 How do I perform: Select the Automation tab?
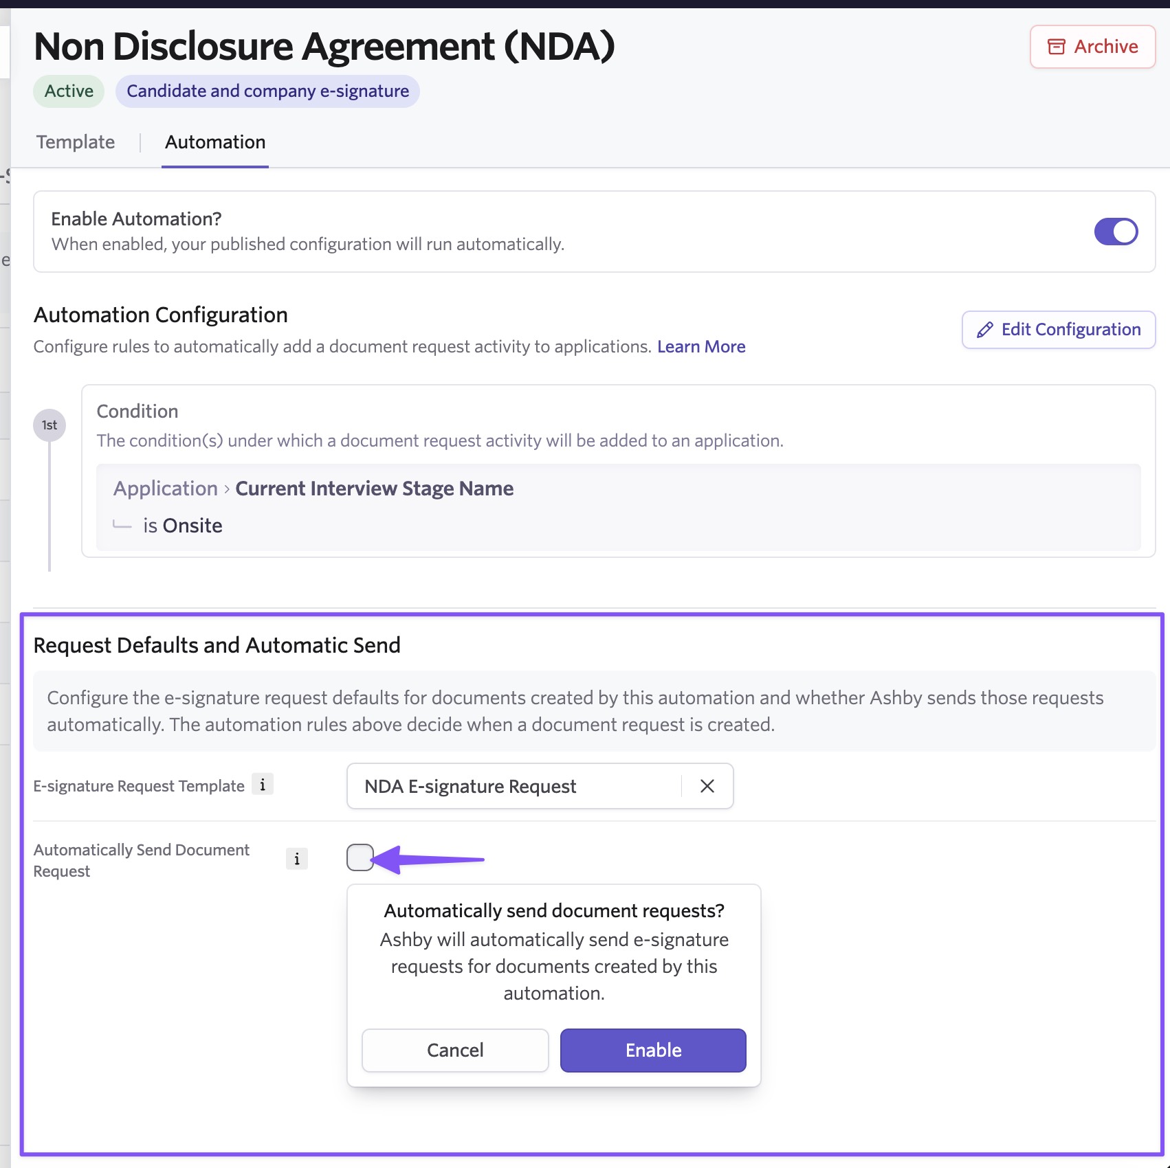tap(215, 142)
